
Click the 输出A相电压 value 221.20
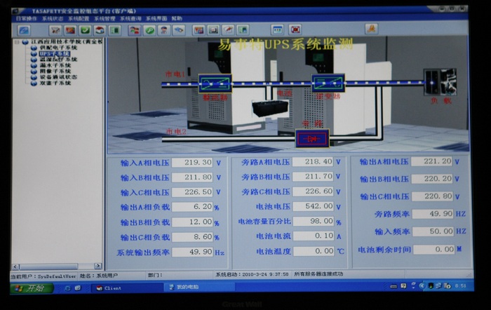(x=431, y=161)
